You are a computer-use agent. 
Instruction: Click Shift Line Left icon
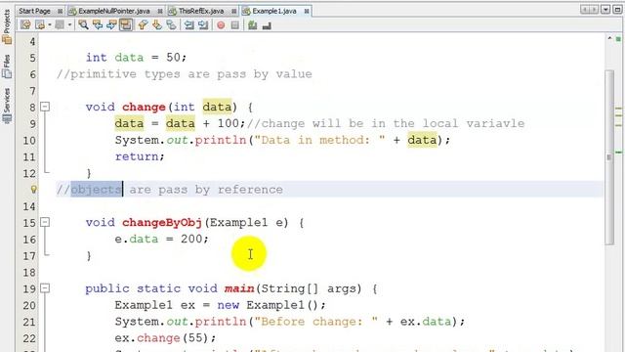click(x=188, y=25)
